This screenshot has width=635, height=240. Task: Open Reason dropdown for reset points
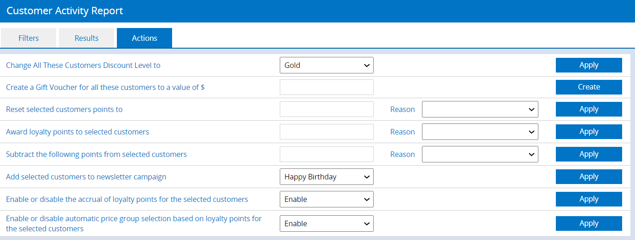pyautogui.click(x=480, y=109)
